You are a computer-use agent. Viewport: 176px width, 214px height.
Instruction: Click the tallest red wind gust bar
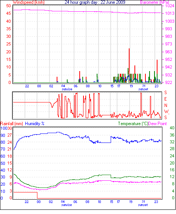[x=129, y=65]
